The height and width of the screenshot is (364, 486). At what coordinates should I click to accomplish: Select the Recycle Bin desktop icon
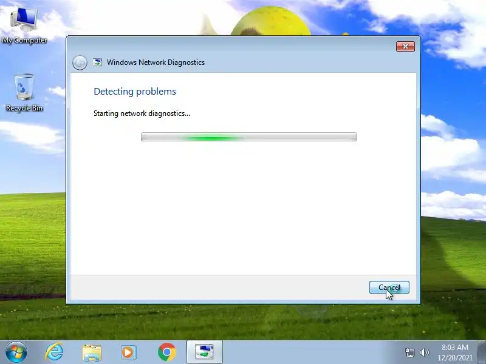24,93
